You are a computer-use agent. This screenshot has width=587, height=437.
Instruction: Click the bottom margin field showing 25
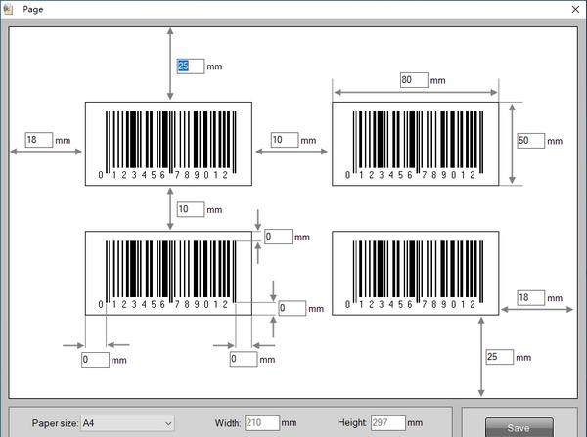[x=499, y=357]
